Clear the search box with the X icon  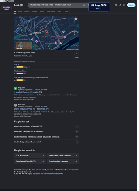(x=84, y=5)
